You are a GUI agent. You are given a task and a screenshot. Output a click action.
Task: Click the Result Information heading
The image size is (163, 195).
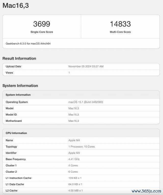point(19,58)
